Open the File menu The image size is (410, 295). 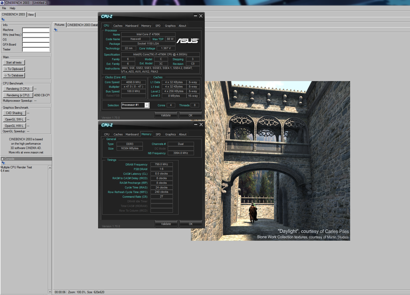pyautogui.click(x=4, y=8)
